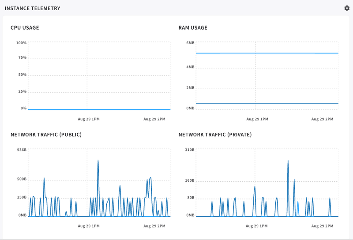This screenshot has height=240, width=353.
Task: Click Aug 29 1PM under private traffic chart
Action: pyautogui.click(x=257, y=226)
